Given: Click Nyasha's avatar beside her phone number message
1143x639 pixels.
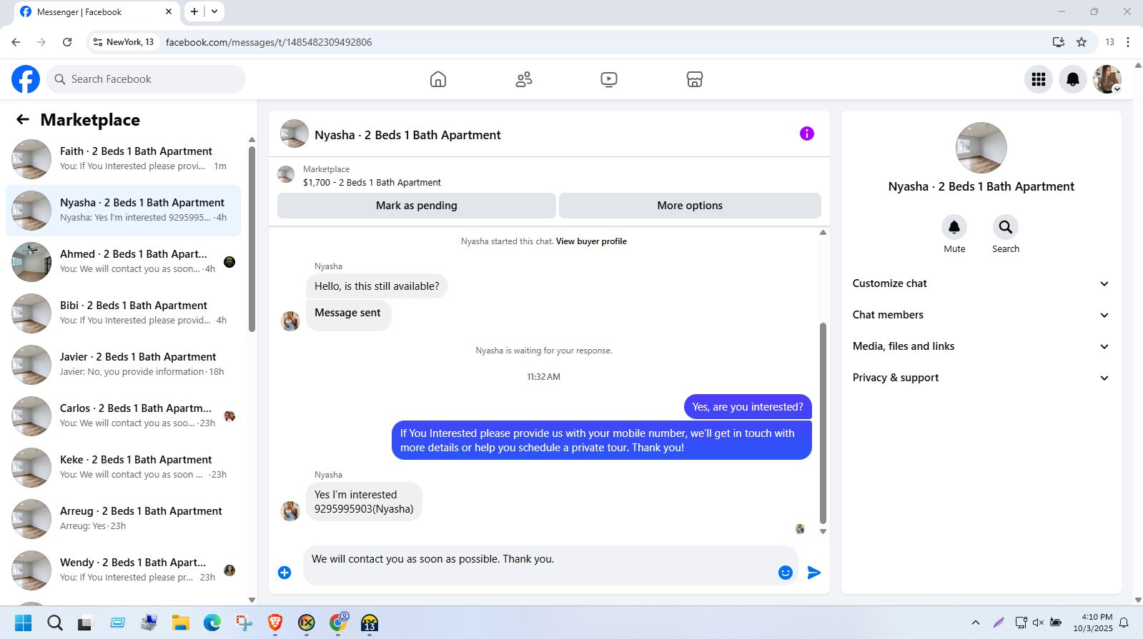Looking at the screenshot, I should click(x=290, y=511).
